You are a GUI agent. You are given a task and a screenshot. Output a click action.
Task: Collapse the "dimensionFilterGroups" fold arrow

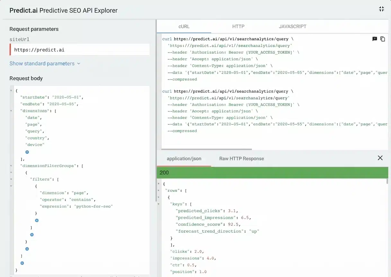pyautogui.click(x=12, y=166)
